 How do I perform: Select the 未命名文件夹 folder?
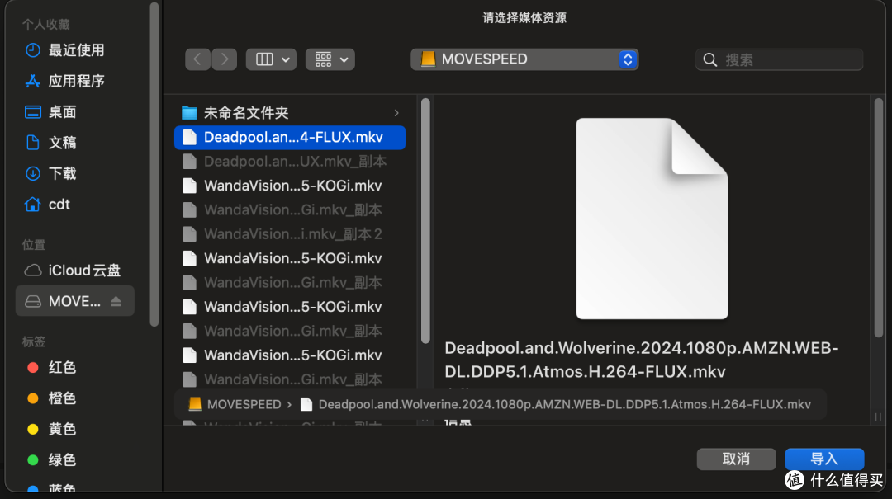click(x=290, y=113)
